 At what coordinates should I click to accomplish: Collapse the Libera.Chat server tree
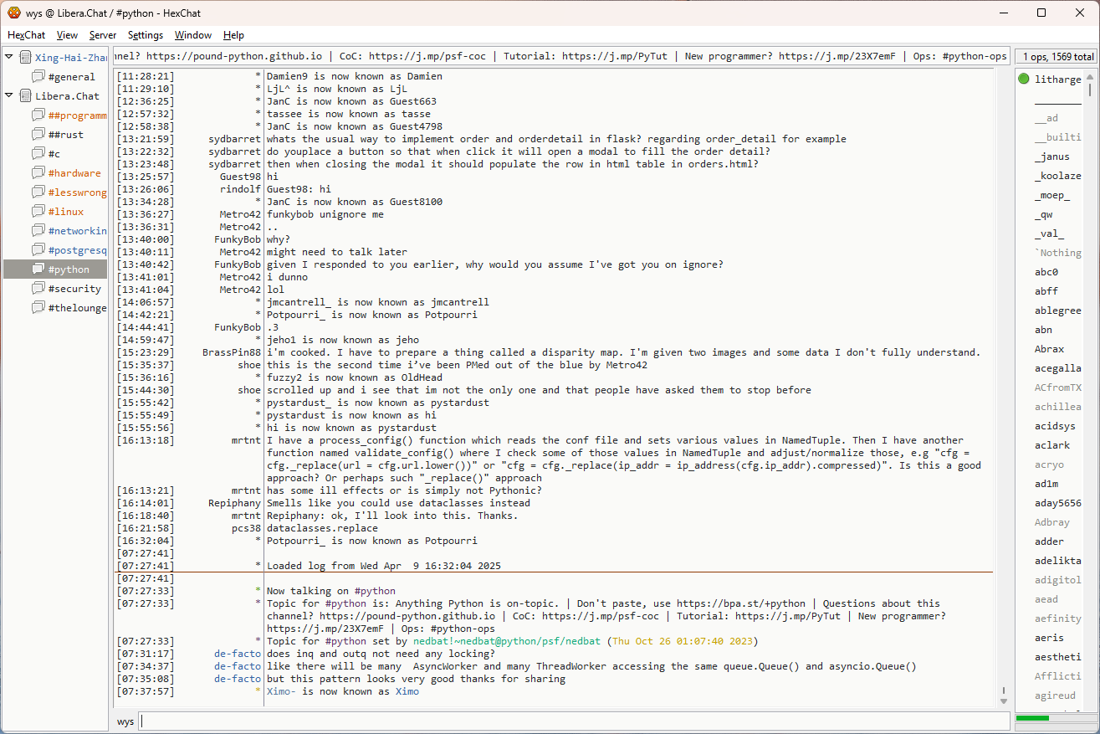[x=9, y=96]
